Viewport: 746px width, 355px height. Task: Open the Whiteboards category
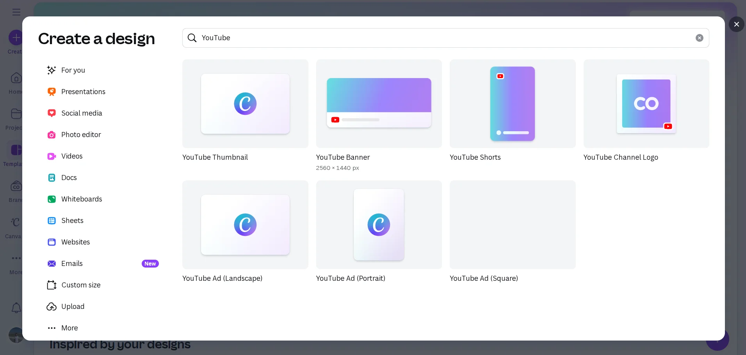pyautogui.click(x=82, y=199)
